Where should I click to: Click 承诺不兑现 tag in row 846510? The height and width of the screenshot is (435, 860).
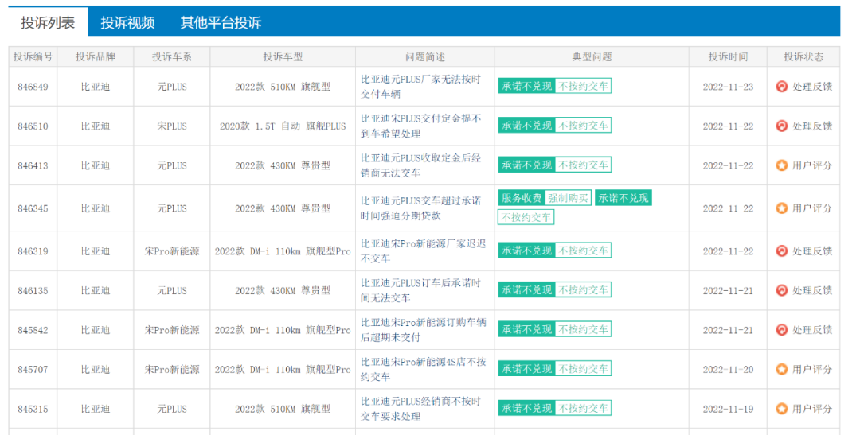tap(526, 126)
